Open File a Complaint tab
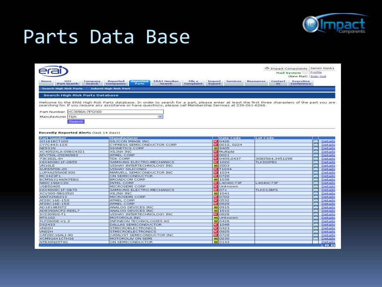This screenshot has height=287, width=382. coord(193,83)
